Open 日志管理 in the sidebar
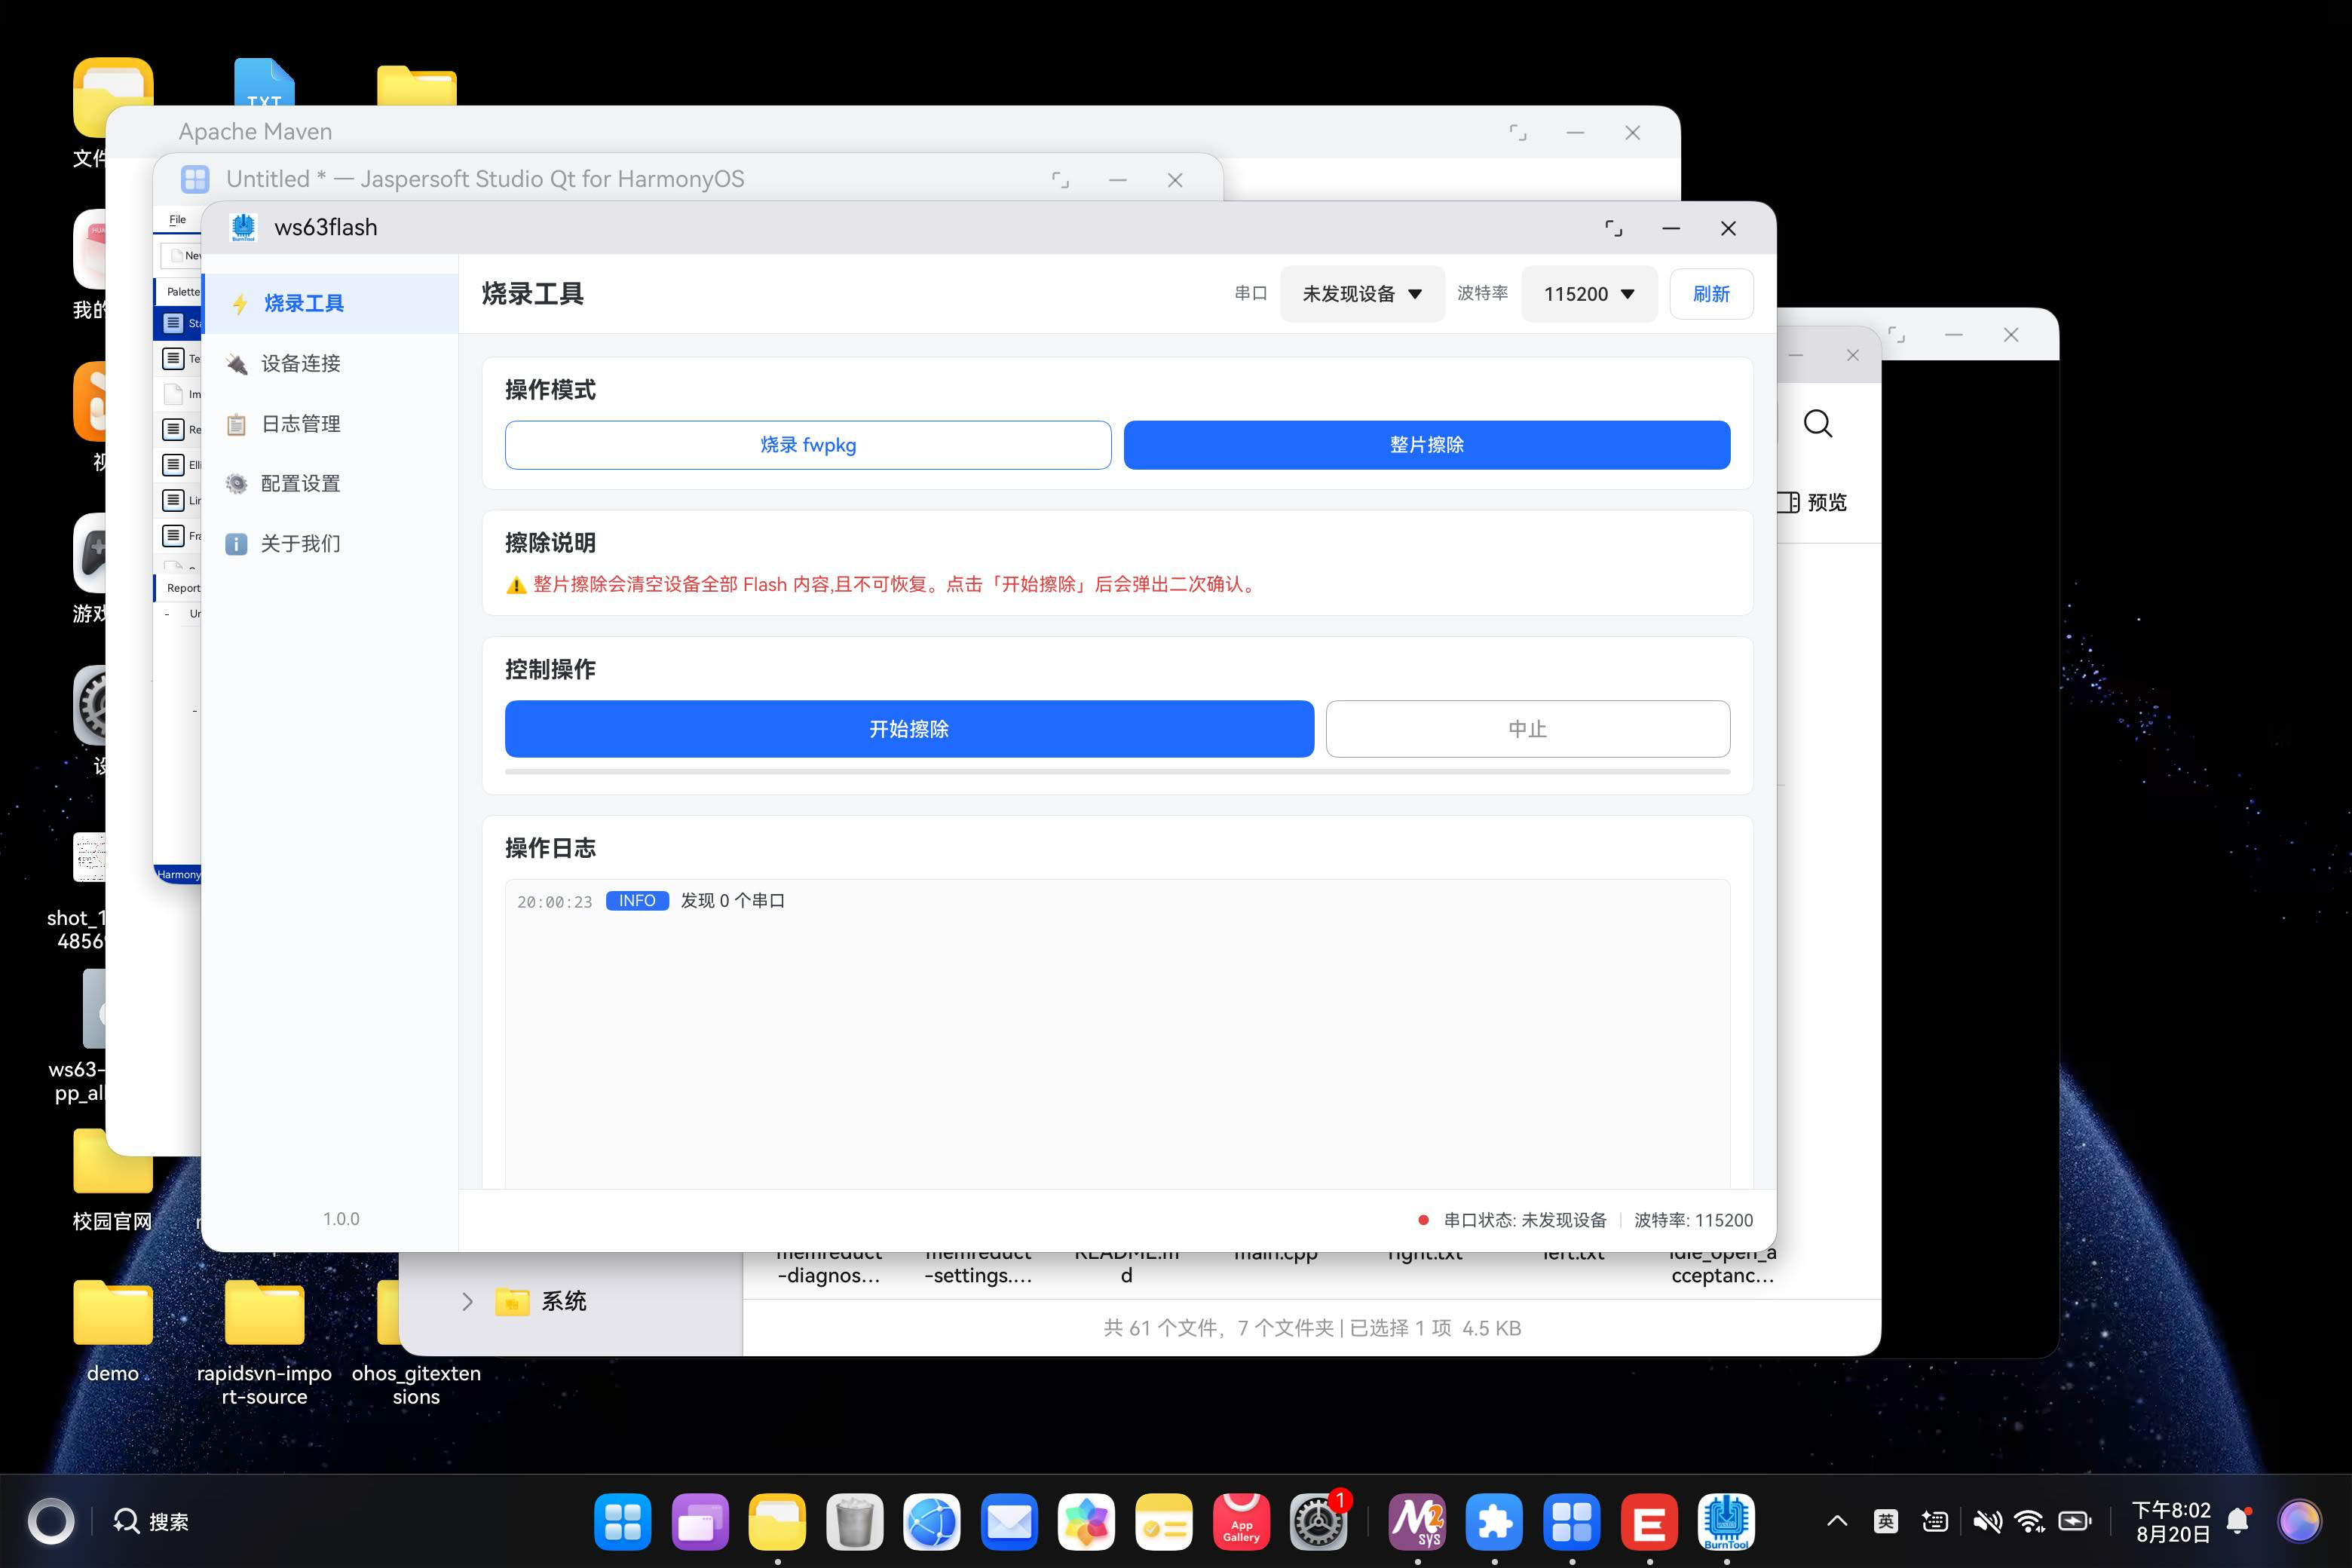The image size is (2352, 1568). (330, 424)
